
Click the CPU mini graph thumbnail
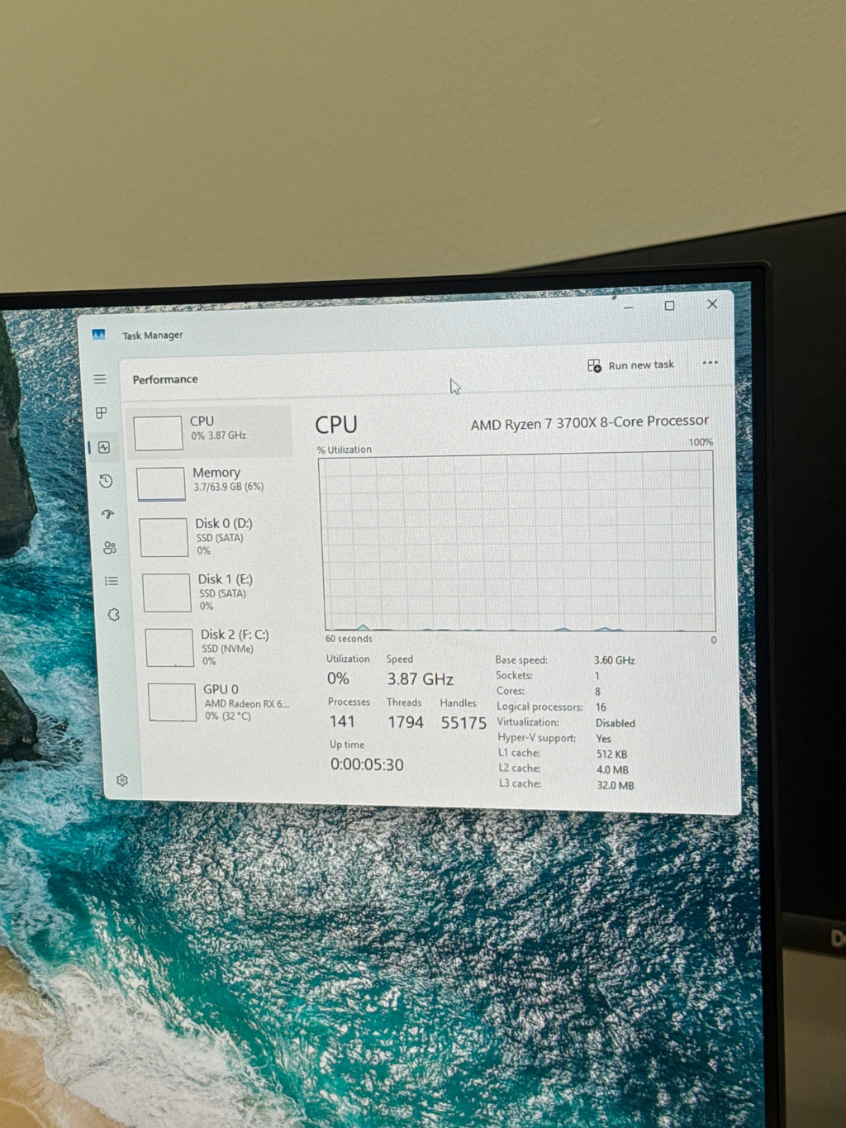tap(158, 433)
